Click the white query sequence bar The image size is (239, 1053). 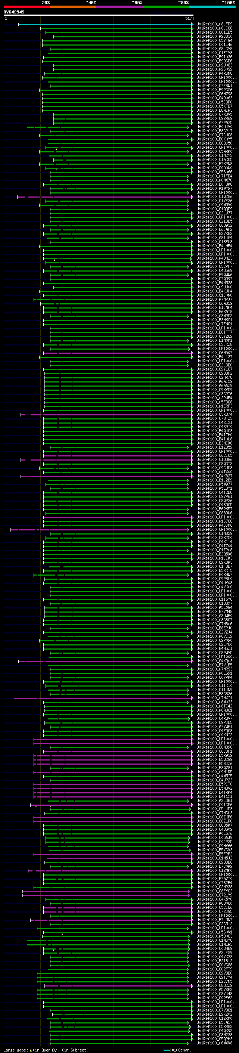[98, 15]
